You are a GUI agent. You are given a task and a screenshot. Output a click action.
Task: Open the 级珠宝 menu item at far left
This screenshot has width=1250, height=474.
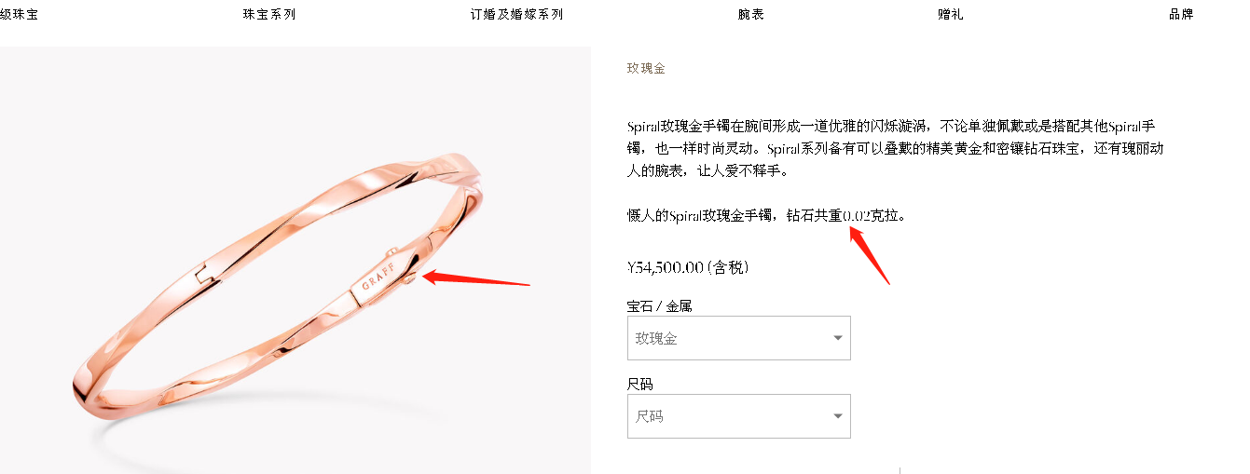coord(19,15)
